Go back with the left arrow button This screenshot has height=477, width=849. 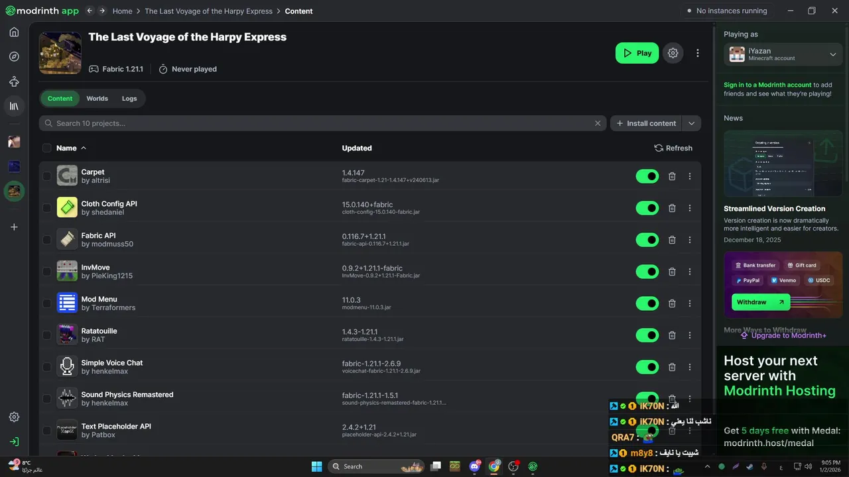(90, 11)
